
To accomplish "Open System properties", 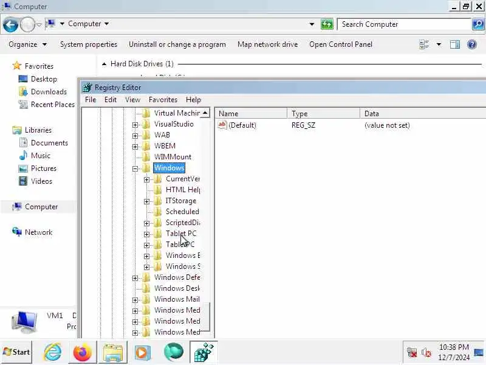I will (89, 44).
